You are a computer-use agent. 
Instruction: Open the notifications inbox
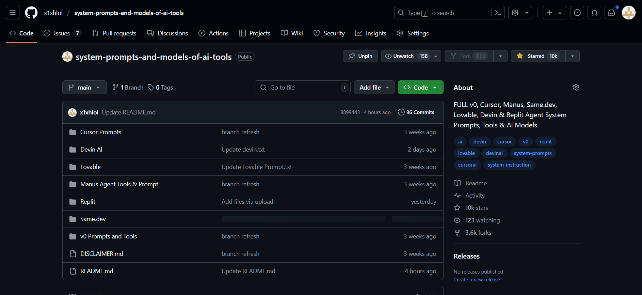point(611,13)
